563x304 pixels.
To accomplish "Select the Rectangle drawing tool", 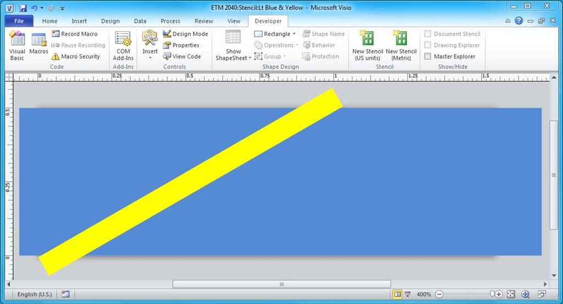I will pos(272,33).
